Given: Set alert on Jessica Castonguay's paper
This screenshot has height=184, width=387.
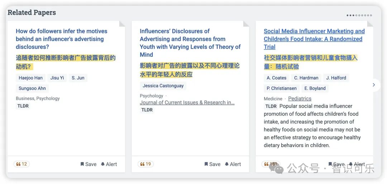Looking at the screenshot, I should tap(233, 164).
